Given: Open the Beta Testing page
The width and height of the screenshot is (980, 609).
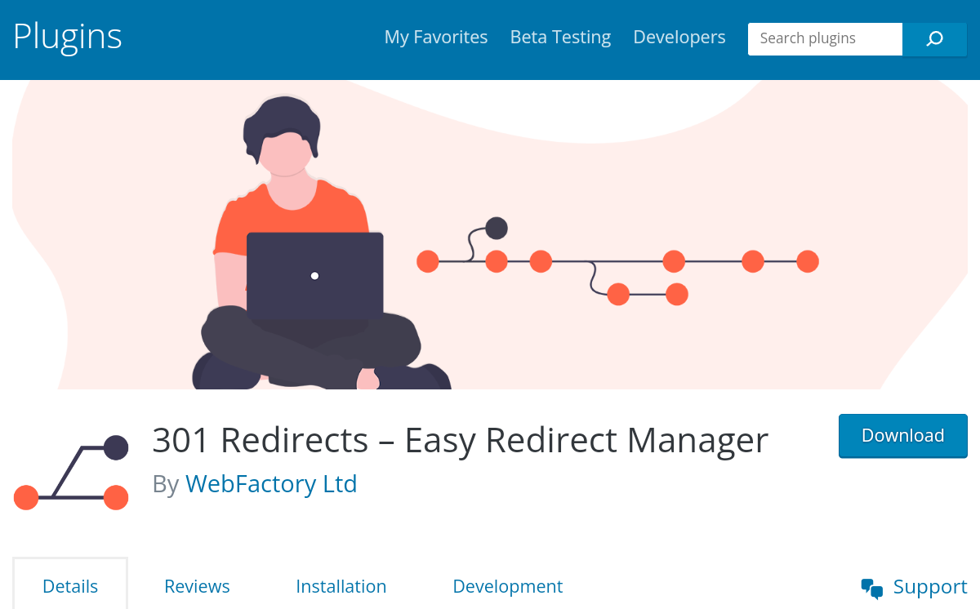Looking at the screenshot, I should [x=560, y=38].
